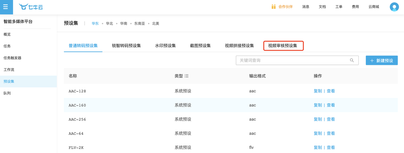View the AAC-256 preset via 查看

pyautogui.click(x=331, y=119)
